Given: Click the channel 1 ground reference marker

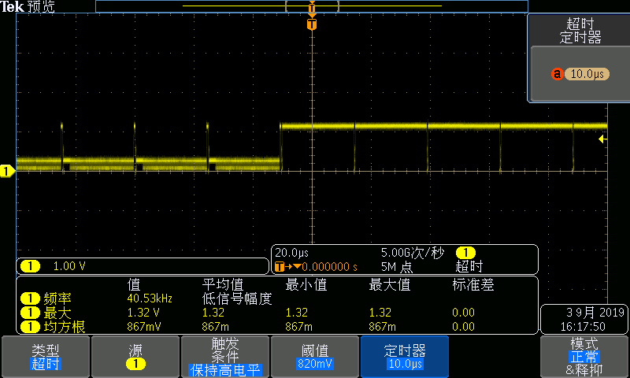Looking at the screenshot, I should click(7, 171).
